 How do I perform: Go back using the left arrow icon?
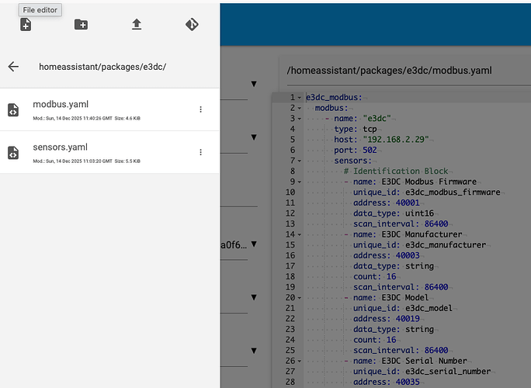(x=13, y=67)
